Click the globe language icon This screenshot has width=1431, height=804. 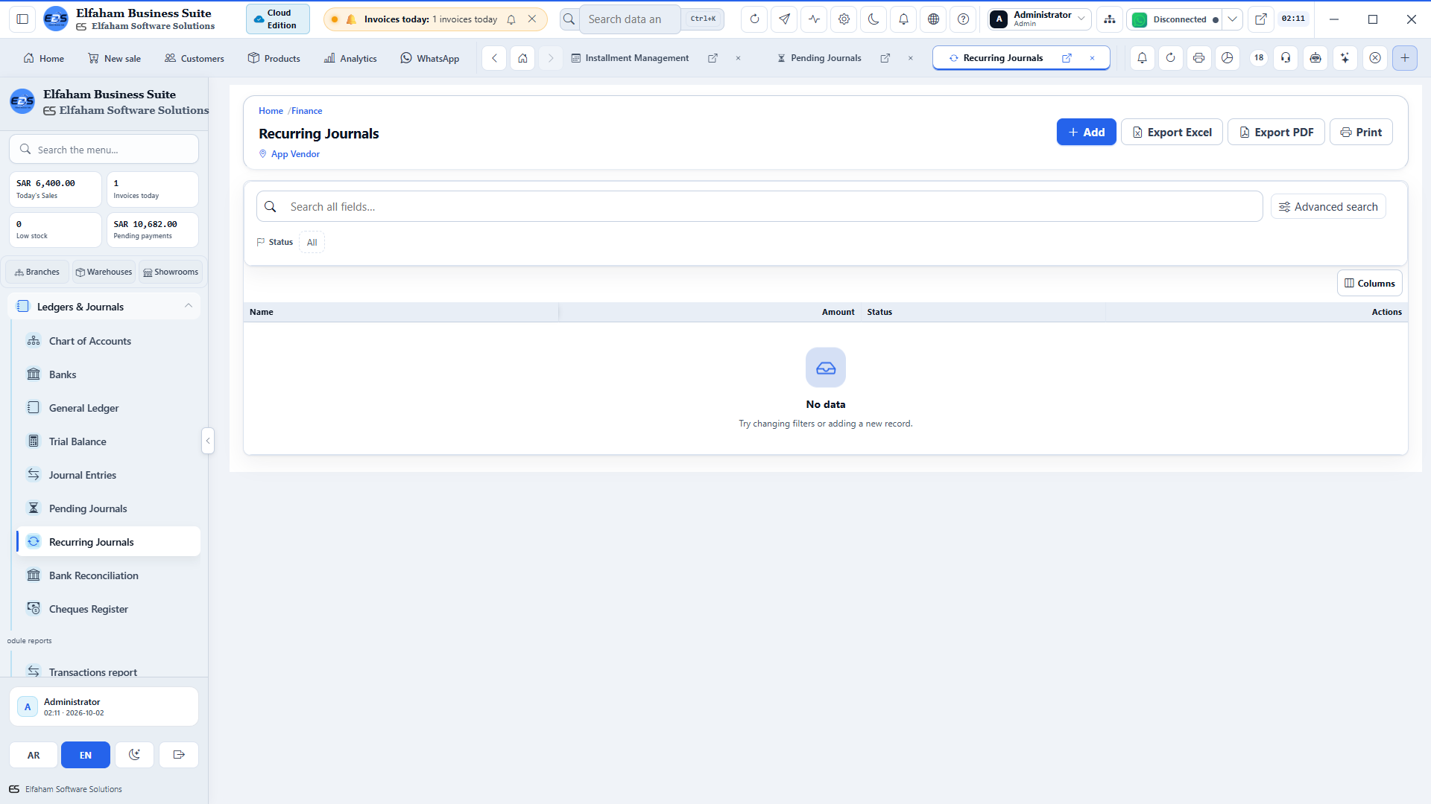[x=933, y=19]
